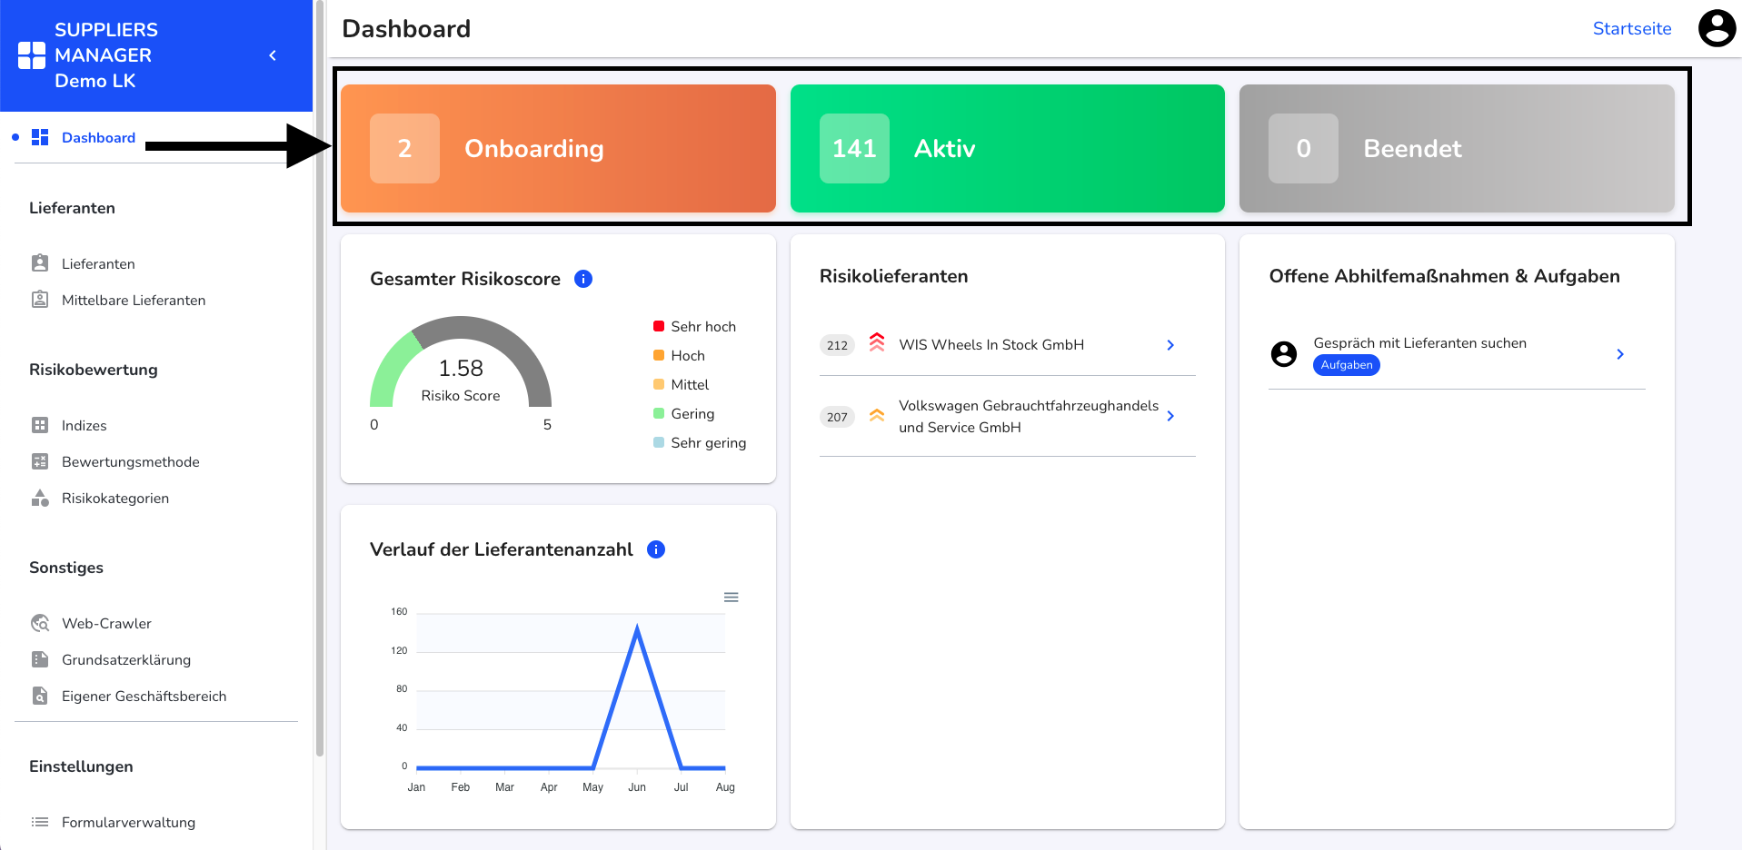Viewport: 1742px width, 850px height.
Task: Open Eigener Geschäftsbereich page
Action: point(144,696)
